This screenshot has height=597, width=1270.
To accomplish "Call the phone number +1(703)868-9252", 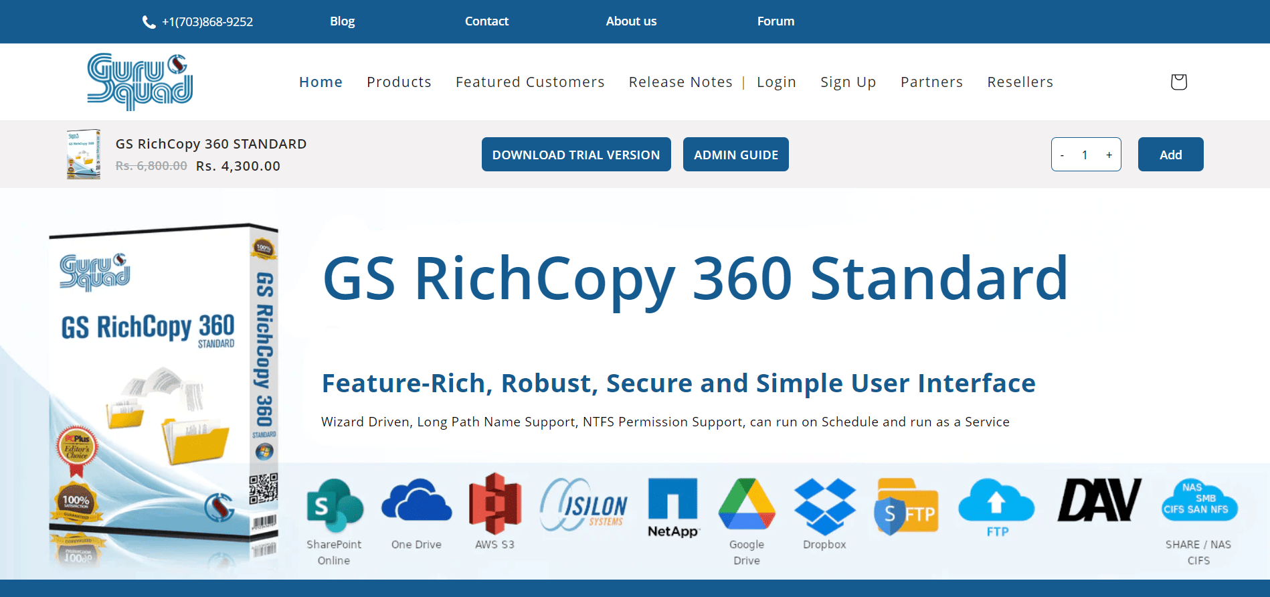I will 207,22.
